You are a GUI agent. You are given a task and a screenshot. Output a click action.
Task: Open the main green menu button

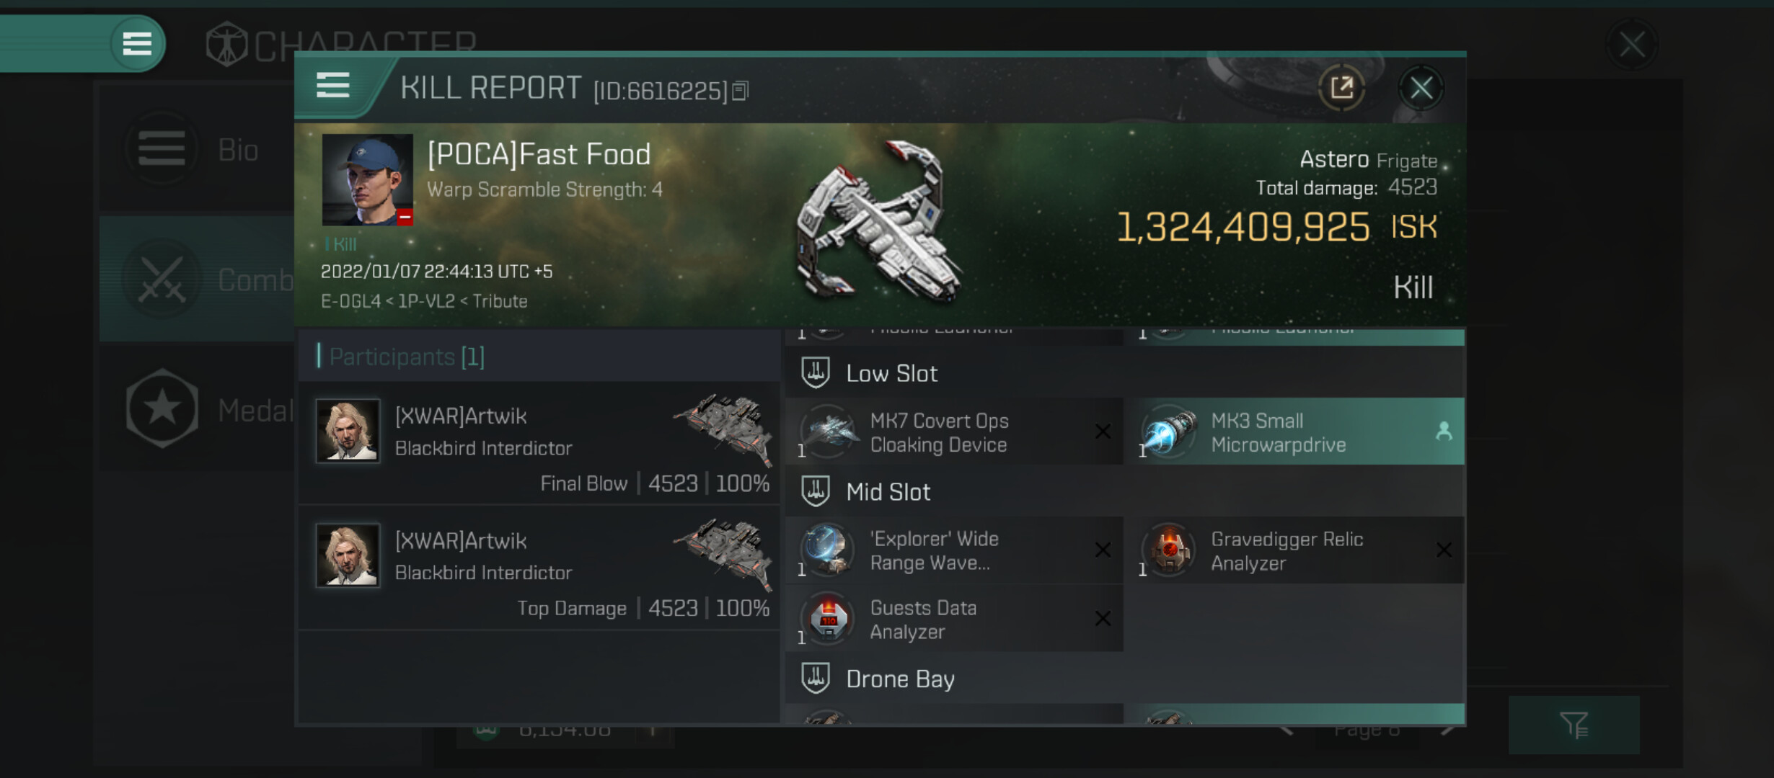(136, 43)
